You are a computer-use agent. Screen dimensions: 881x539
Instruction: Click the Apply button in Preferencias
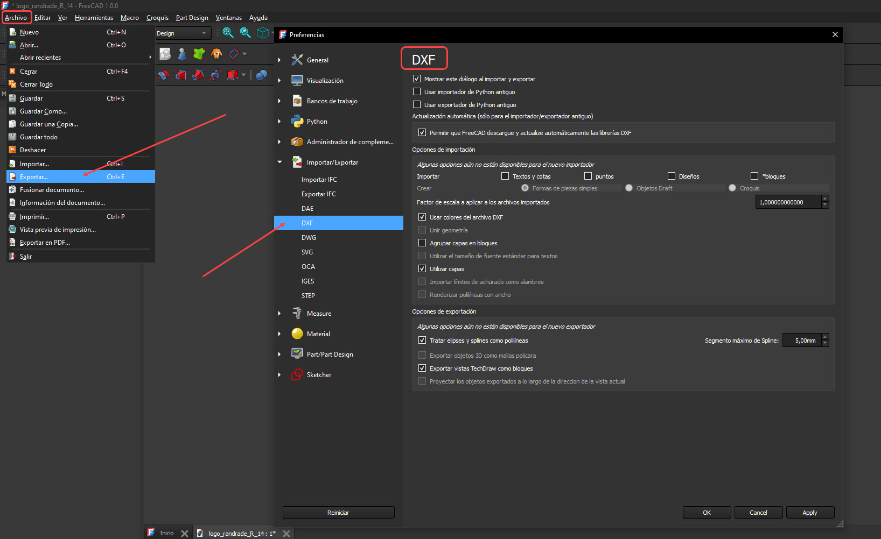click(x=810, y=513)
